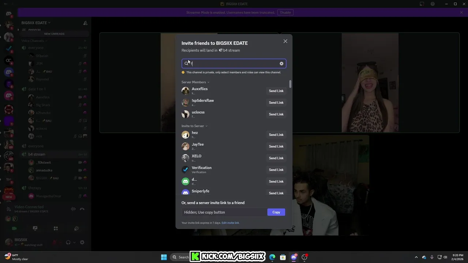Click the screen share icon in voice panel
The width and height of the screenshot is (468, 263).
tap(35, 228)
